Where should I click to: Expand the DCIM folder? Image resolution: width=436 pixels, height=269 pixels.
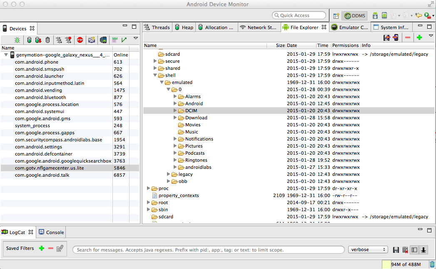175,111
